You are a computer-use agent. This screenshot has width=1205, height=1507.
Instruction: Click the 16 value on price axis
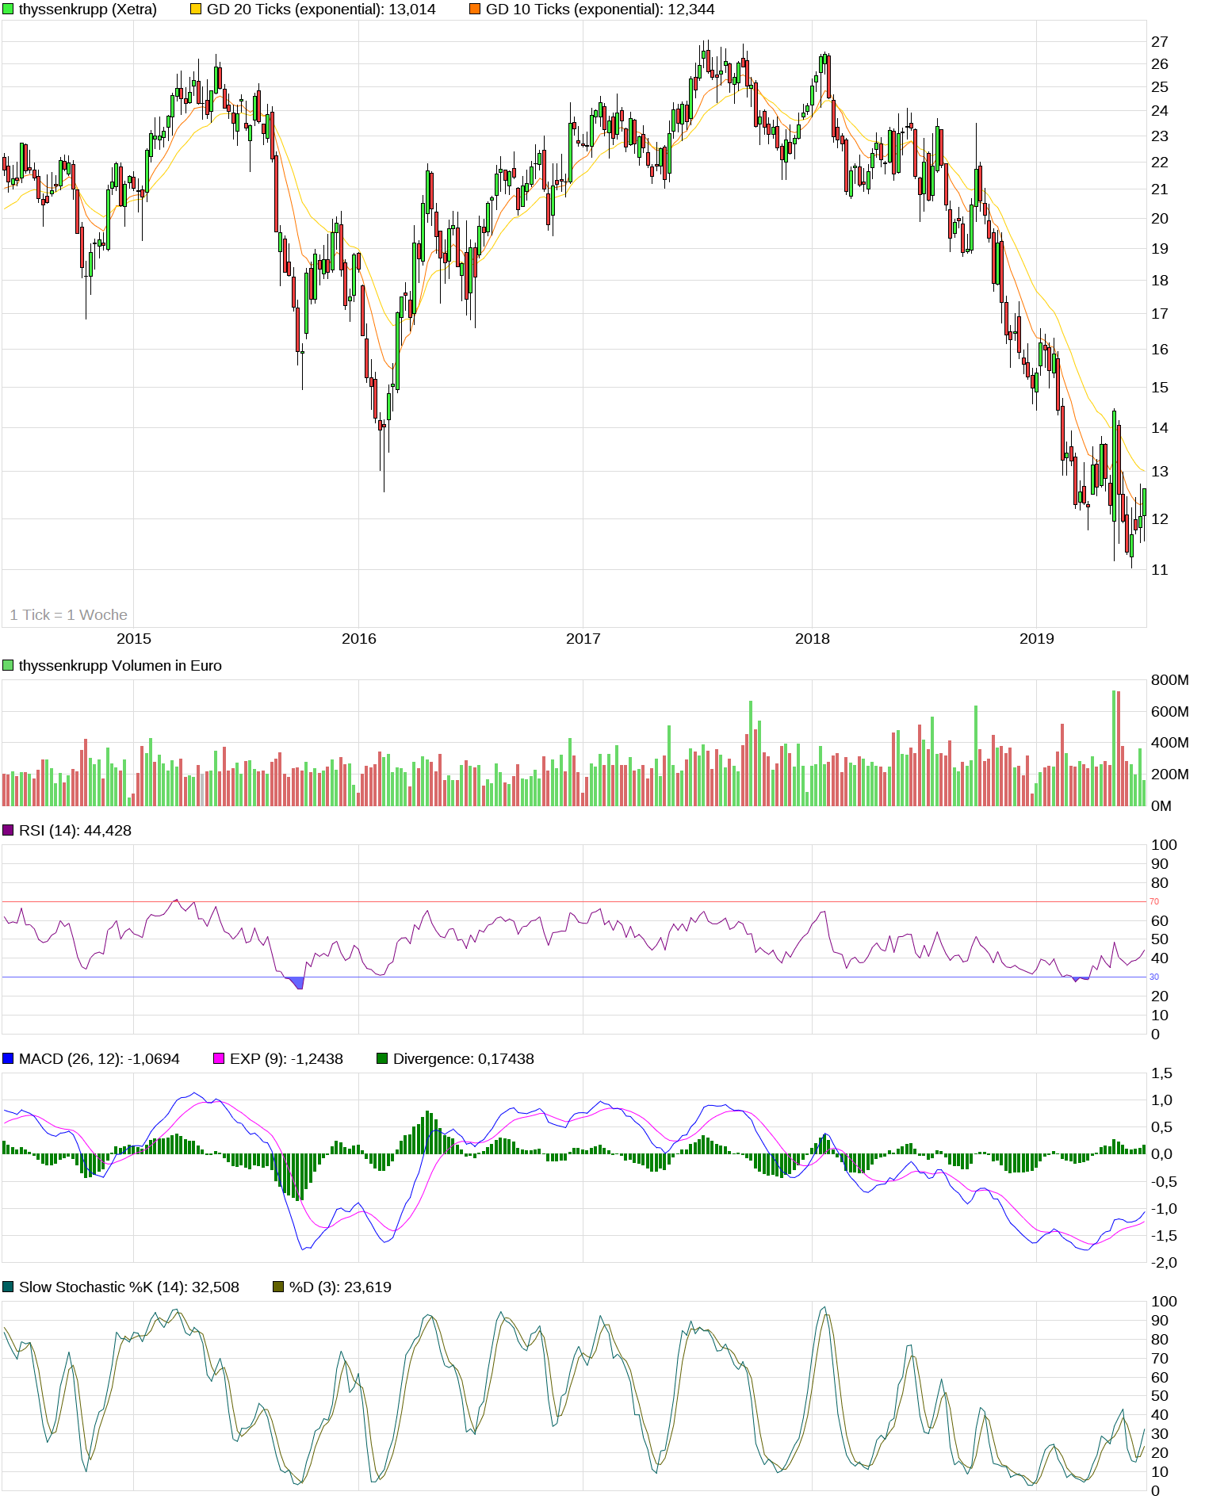click(x=1160, y=350)
